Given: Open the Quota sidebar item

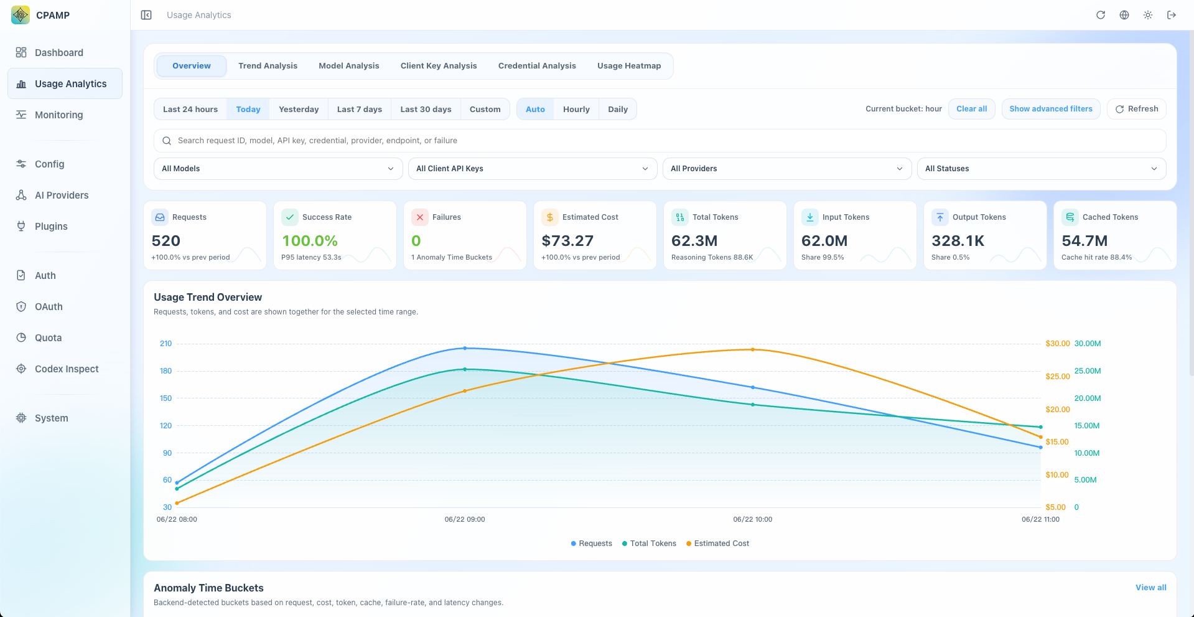Looking at the screenshot, I should point(65,337).
